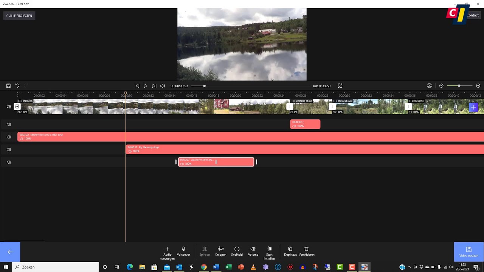Undo the last edit

(x=17, y=86)
